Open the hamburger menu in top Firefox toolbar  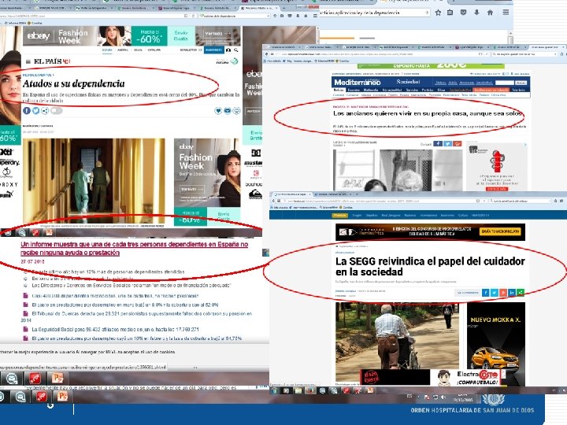click(506, 13)
